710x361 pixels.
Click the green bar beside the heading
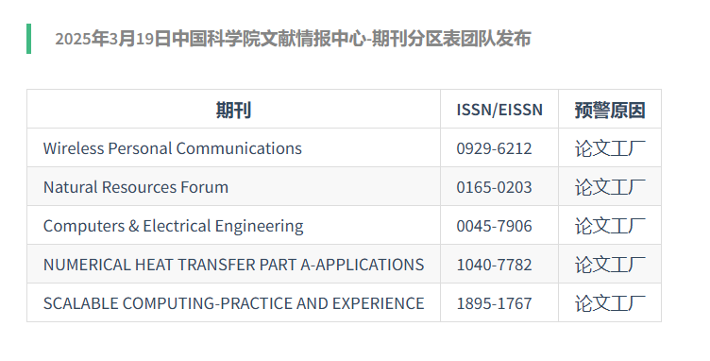(x=29, y=39)
